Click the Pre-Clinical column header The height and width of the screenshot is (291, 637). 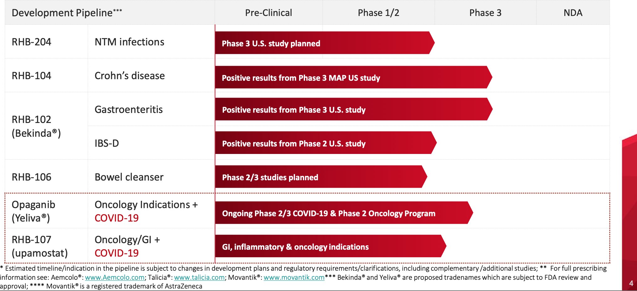tap(268, 13)
